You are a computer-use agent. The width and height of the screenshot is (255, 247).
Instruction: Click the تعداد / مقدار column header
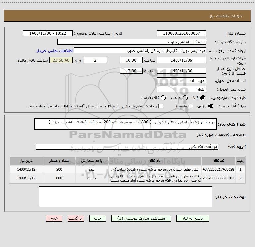[59, 161]
